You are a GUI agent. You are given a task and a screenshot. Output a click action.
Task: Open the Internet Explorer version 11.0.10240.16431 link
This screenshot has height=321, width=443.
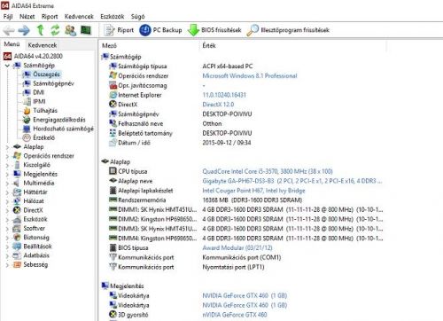click(224, 95)
